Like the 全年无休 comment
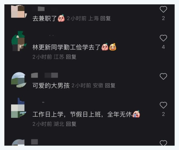 pos(163,105)
